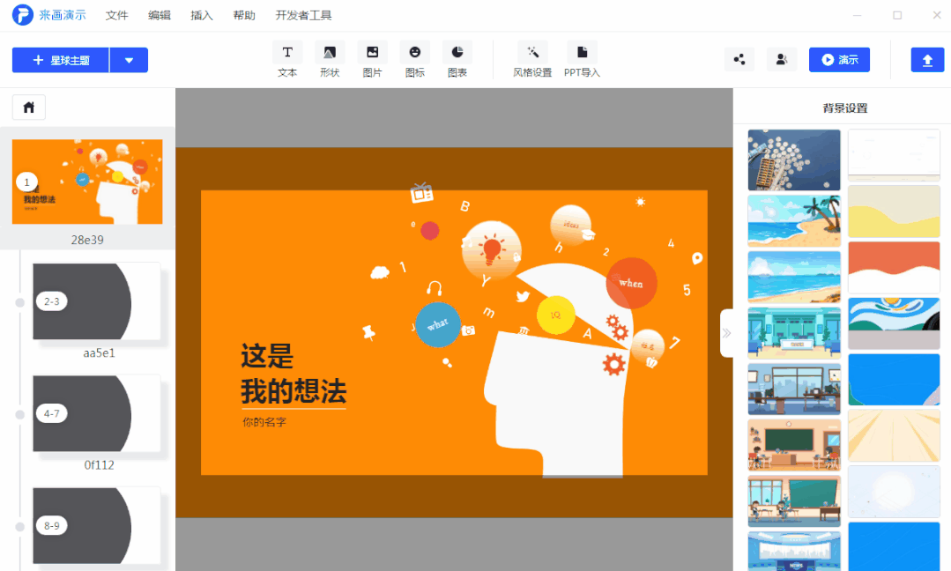The width and height of the screenshot is (951, 571).
Task: Open the 文件 menu
Action: click(x=116, y=16)
